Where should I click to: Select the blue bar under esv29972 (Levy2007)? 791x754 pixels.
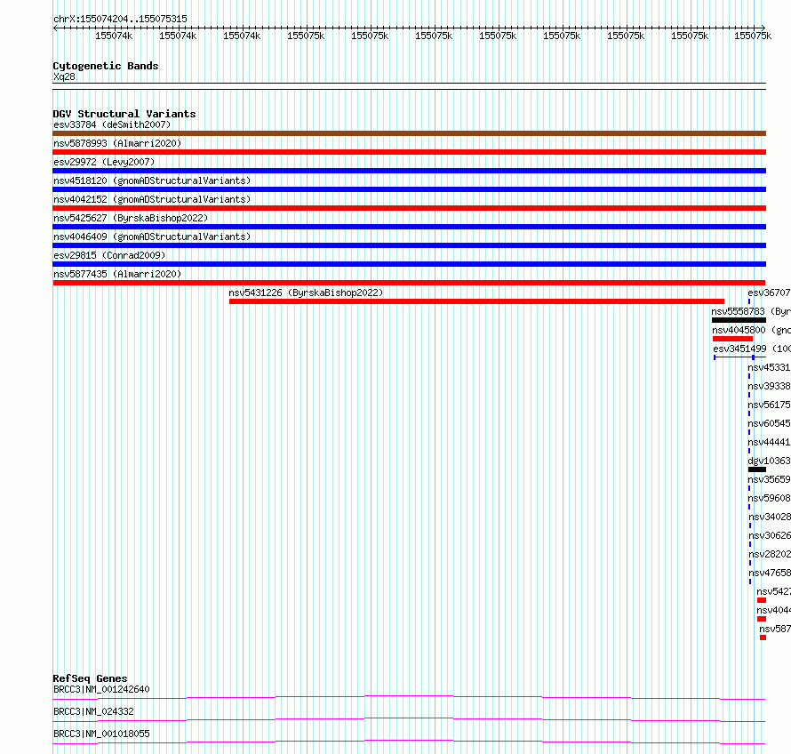[409, 171]
